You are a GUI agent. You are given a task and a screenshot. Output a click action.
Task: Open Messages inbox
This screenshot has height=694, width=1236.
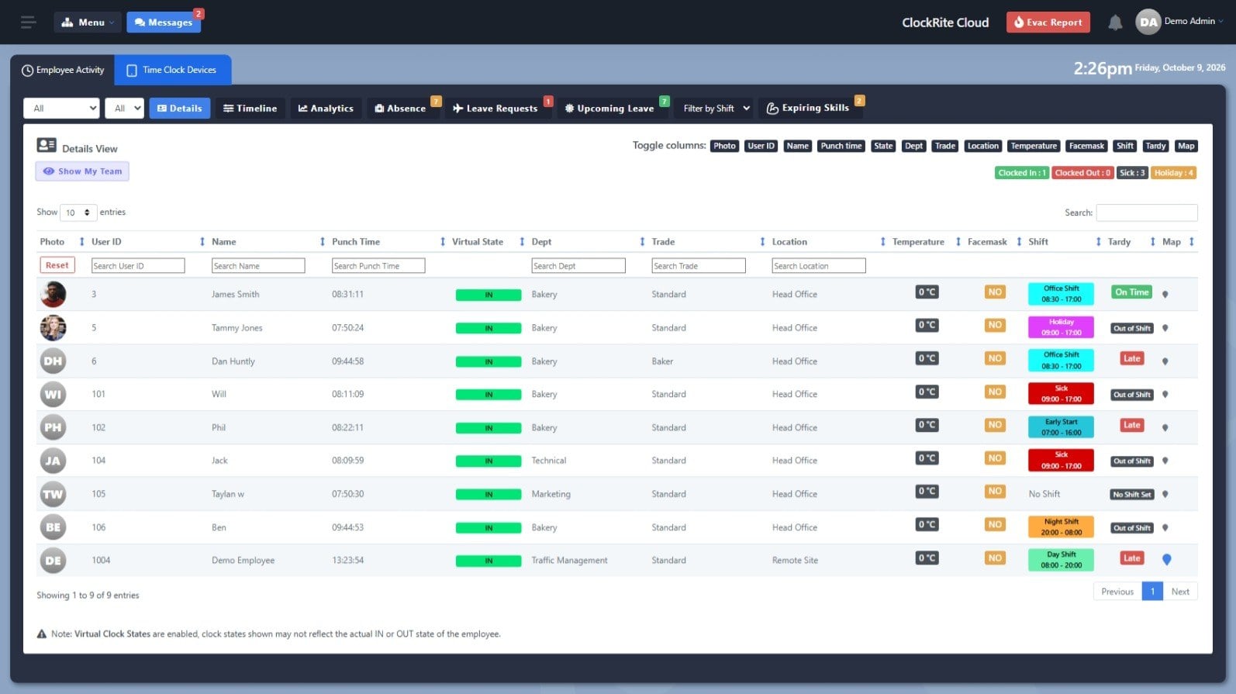click(x=164, y=22)
